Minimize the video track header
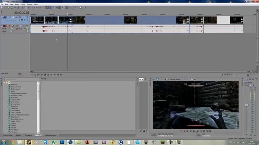This screenshot has height=145, width=259. pos(2,17)
